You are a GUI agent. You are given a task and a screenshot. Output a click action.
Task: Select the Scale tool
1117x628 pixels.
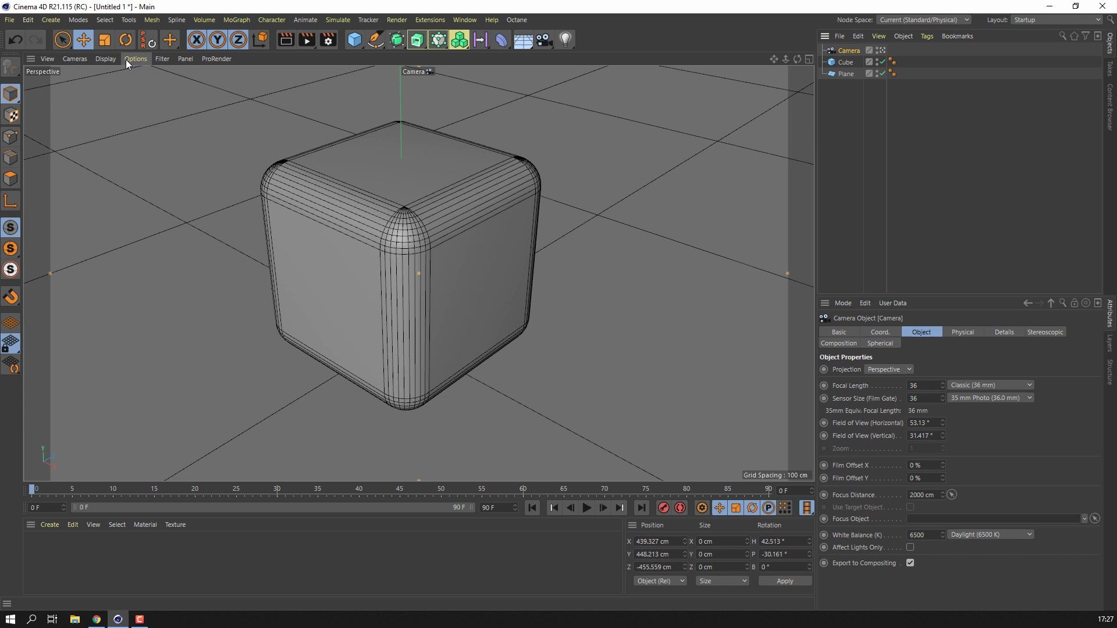pos(105,40)
